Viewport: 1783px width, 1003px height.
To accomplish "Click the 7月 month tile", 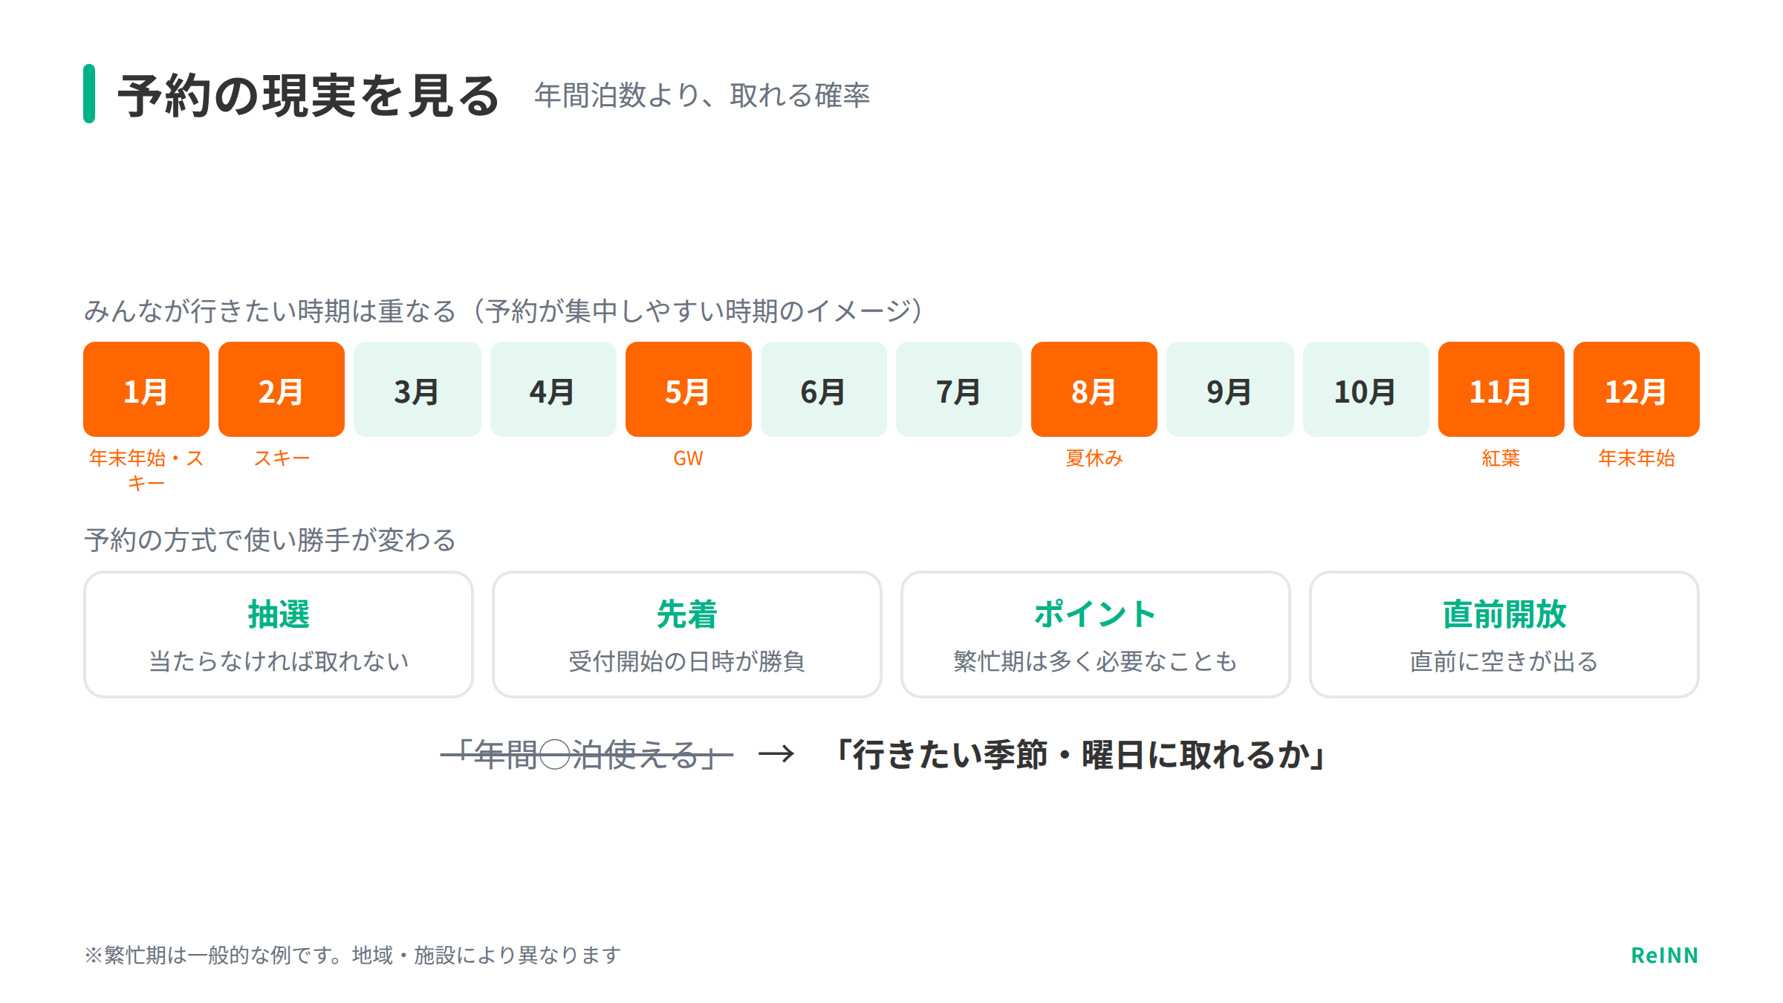I will (x=959, y=389).
